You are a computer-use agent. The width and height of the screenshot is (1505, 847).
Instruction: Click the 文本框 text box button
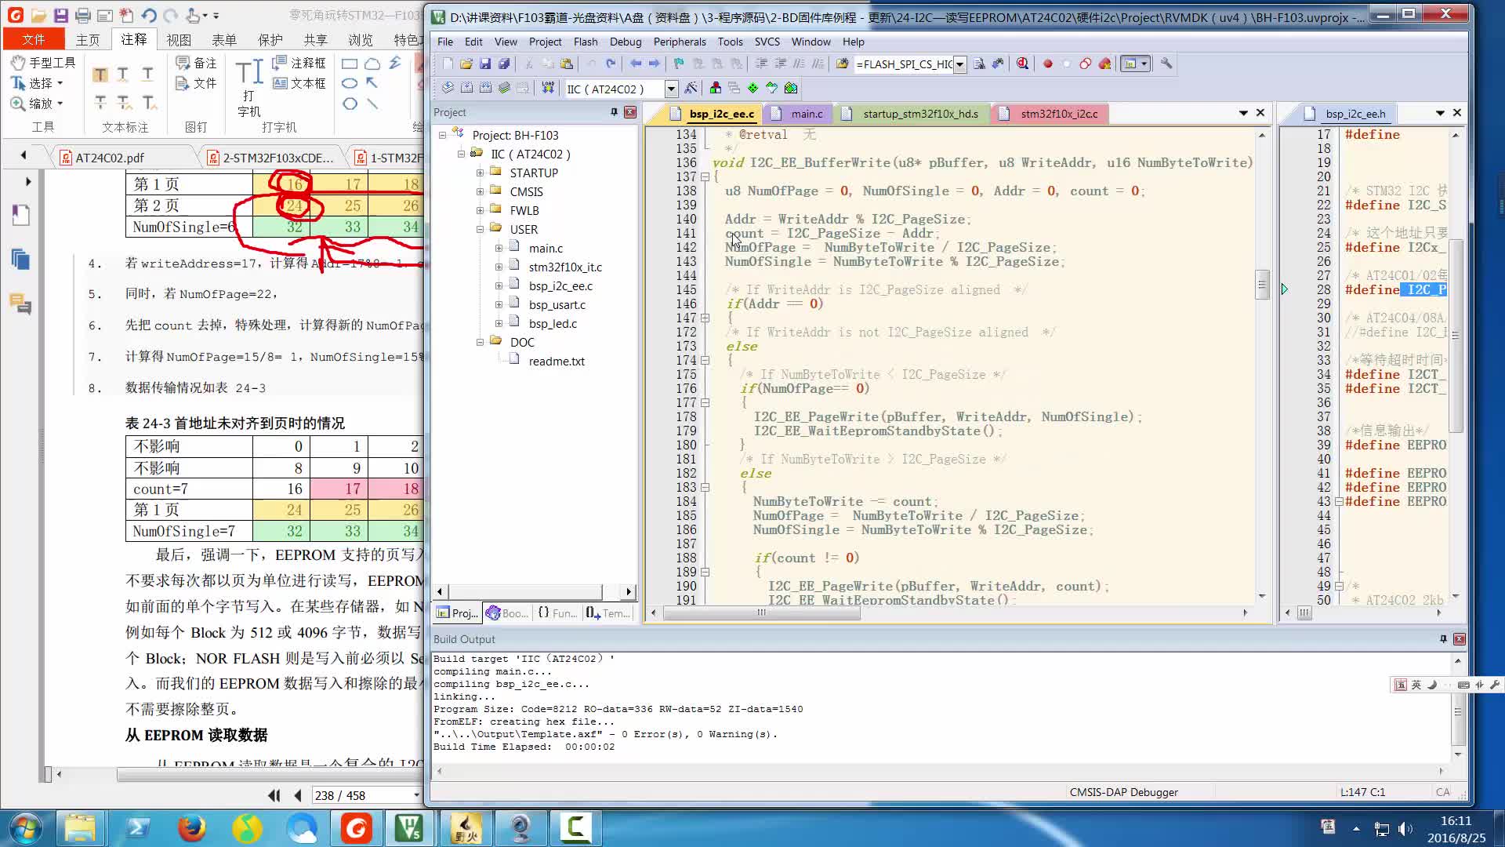tap(299, 83)
